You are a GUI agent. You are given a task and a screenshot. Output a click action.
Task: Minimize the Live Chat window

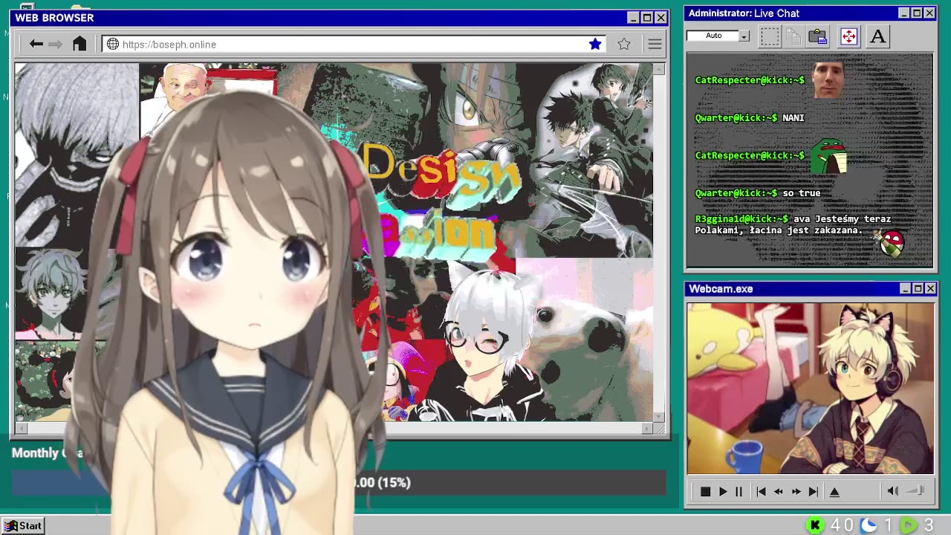(903, 13)
